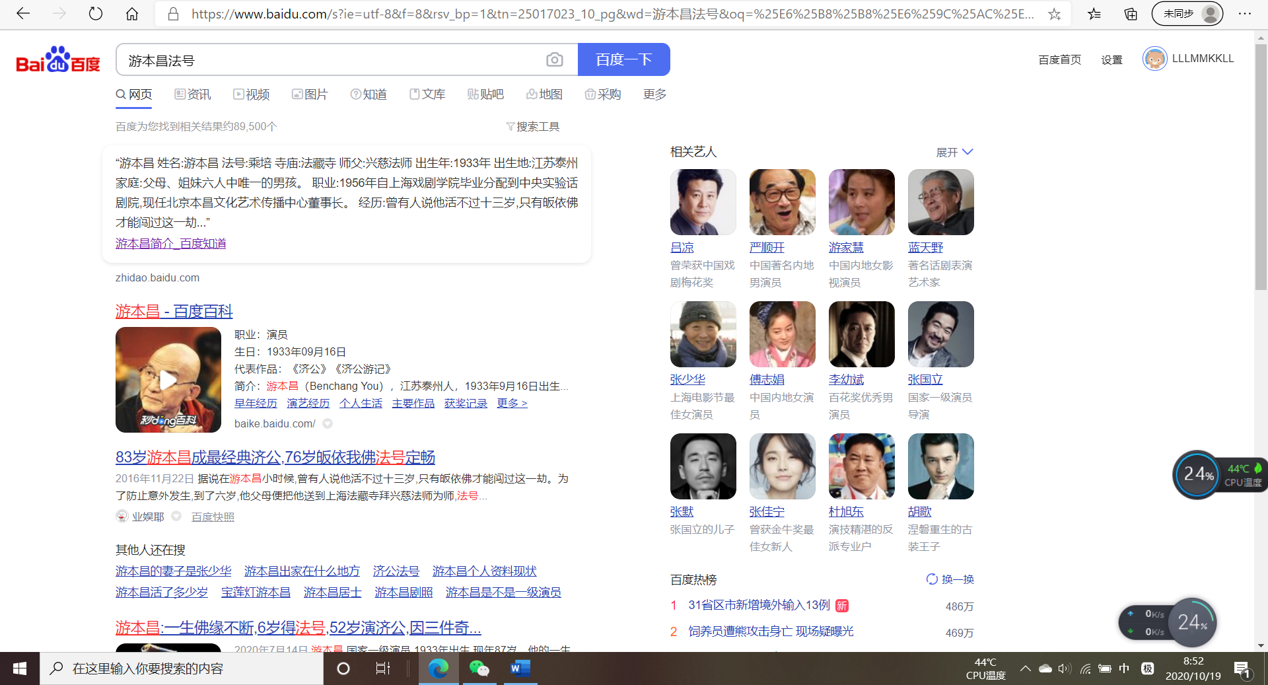
Task: Click the page vertical scrollbar thumb
Action: tap(1261, 167)
